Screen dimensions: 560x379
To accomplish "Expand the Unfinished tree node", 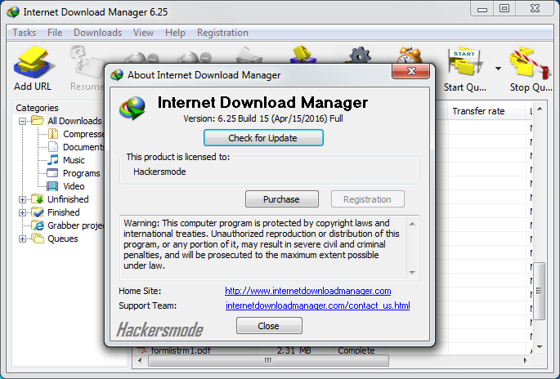I will (22, 199).
